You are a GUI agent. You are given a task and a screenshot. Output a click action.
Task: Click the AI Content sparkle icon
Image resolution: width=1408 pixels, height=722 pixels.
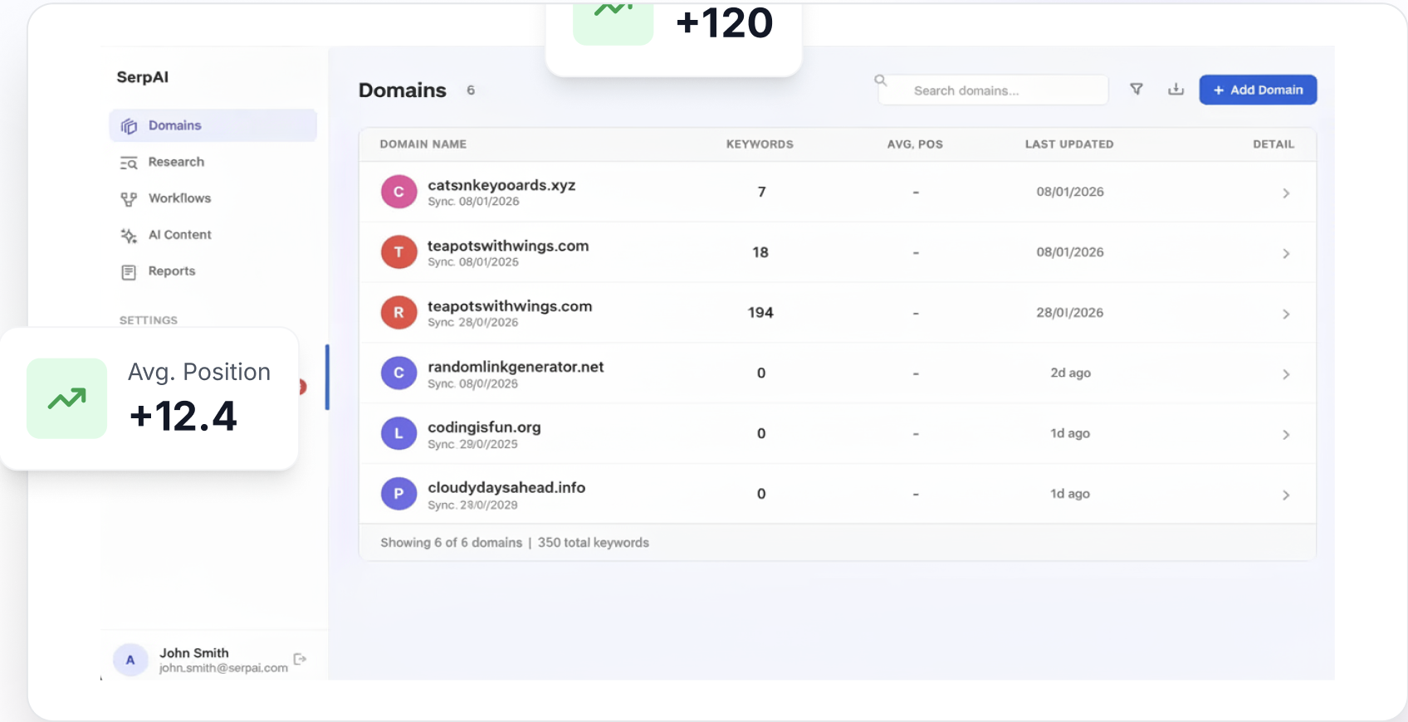(129, 236)
